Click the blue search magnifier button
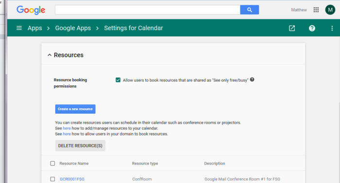The height and width of the screenshot is (183, 340). coord(249,10)
